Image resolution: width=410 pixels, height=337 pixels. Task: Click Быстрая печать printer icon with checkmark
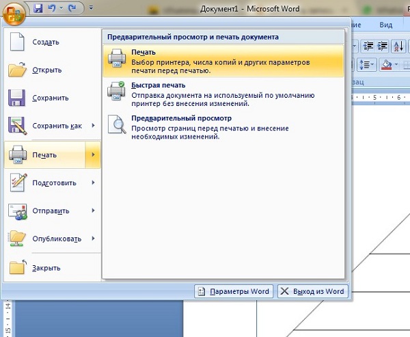click(x=117, y=91)
